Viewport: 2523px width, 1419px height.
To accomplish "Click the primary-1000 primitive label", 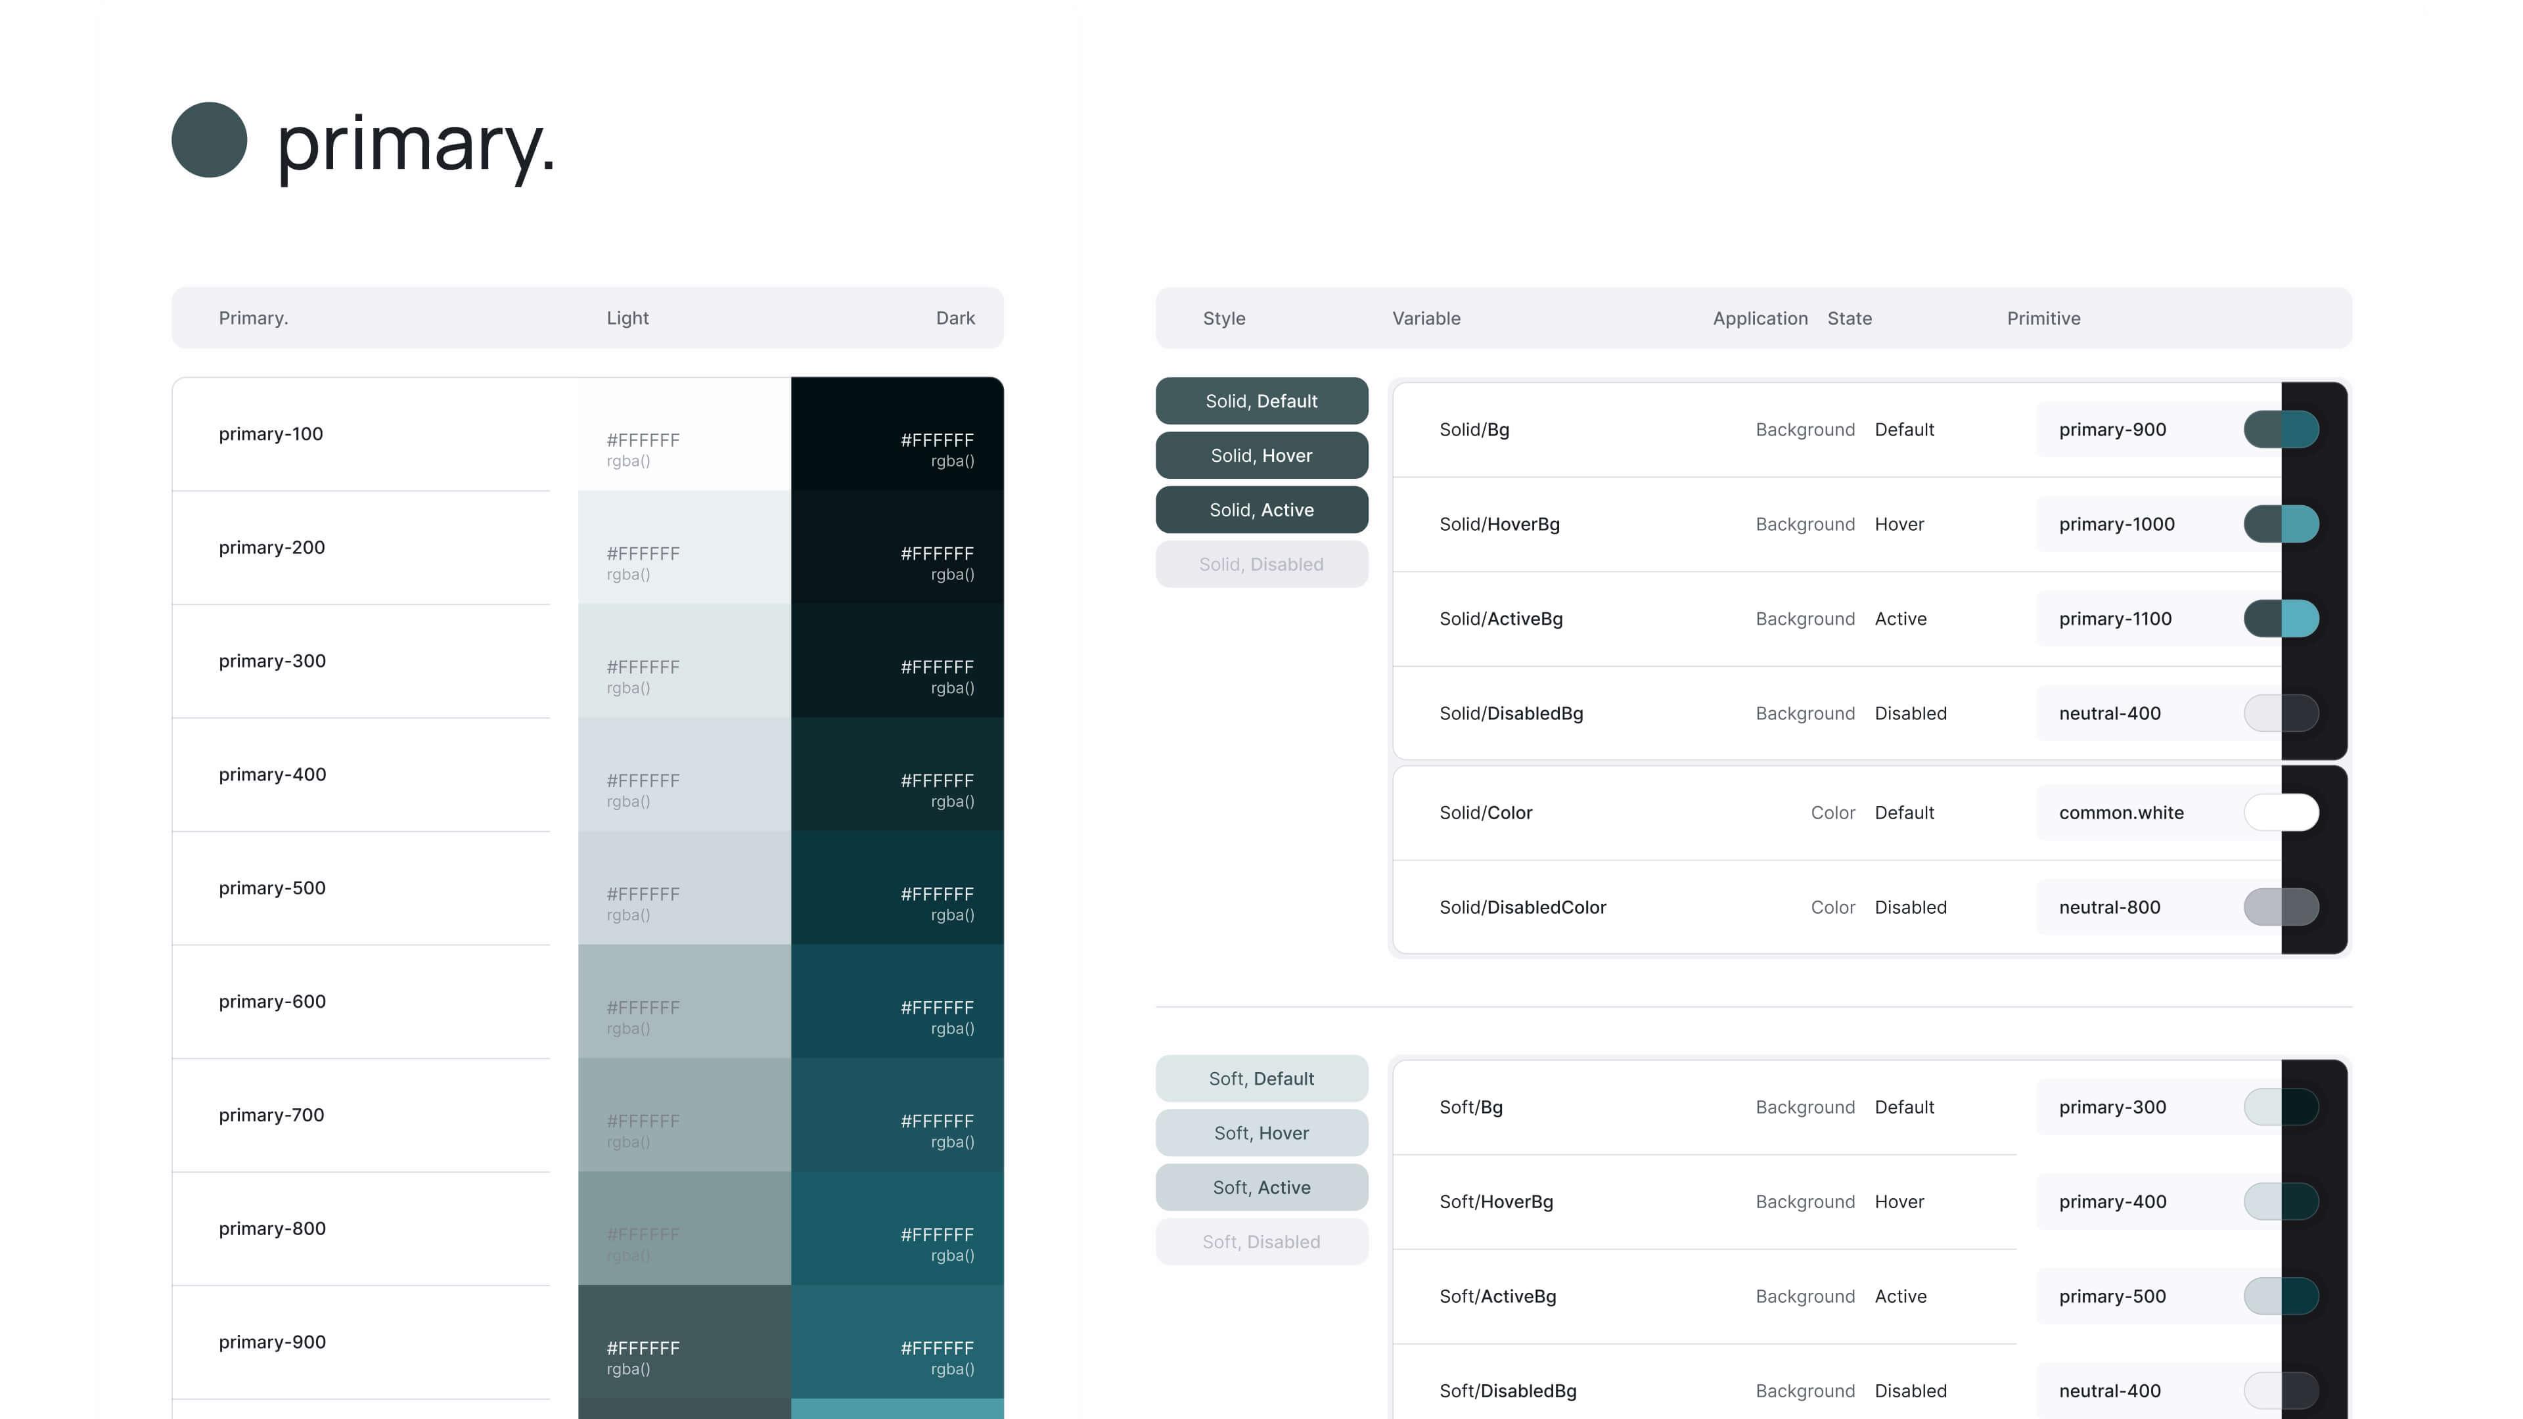I will 2116,524.
